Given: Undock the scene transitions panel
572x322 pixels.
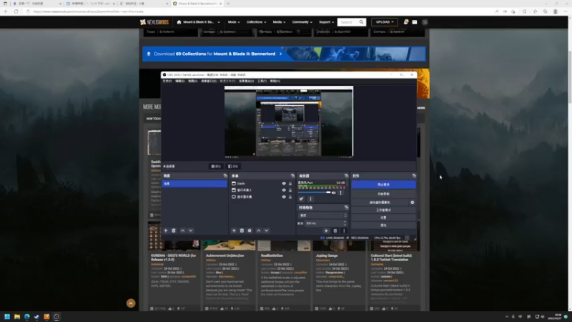Looking at the screenshot, I should tap(346, 208).
